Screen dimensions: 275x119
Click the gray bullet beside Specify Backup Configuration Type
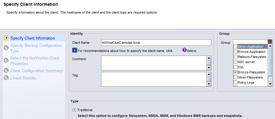pyautogui.click(x=6, y=48)
